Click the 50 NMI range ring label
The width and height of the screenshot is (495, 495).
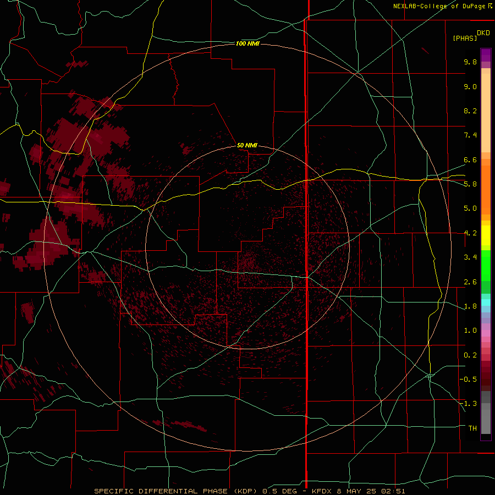coord(247,145)
